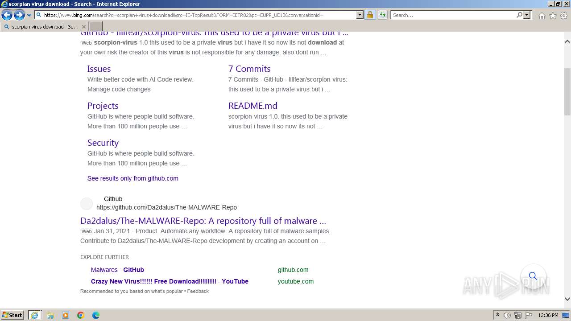The height and width of the screenshot is (321, 571).
Task: Open the Windows Start button
Action: [x=12, y=315]
